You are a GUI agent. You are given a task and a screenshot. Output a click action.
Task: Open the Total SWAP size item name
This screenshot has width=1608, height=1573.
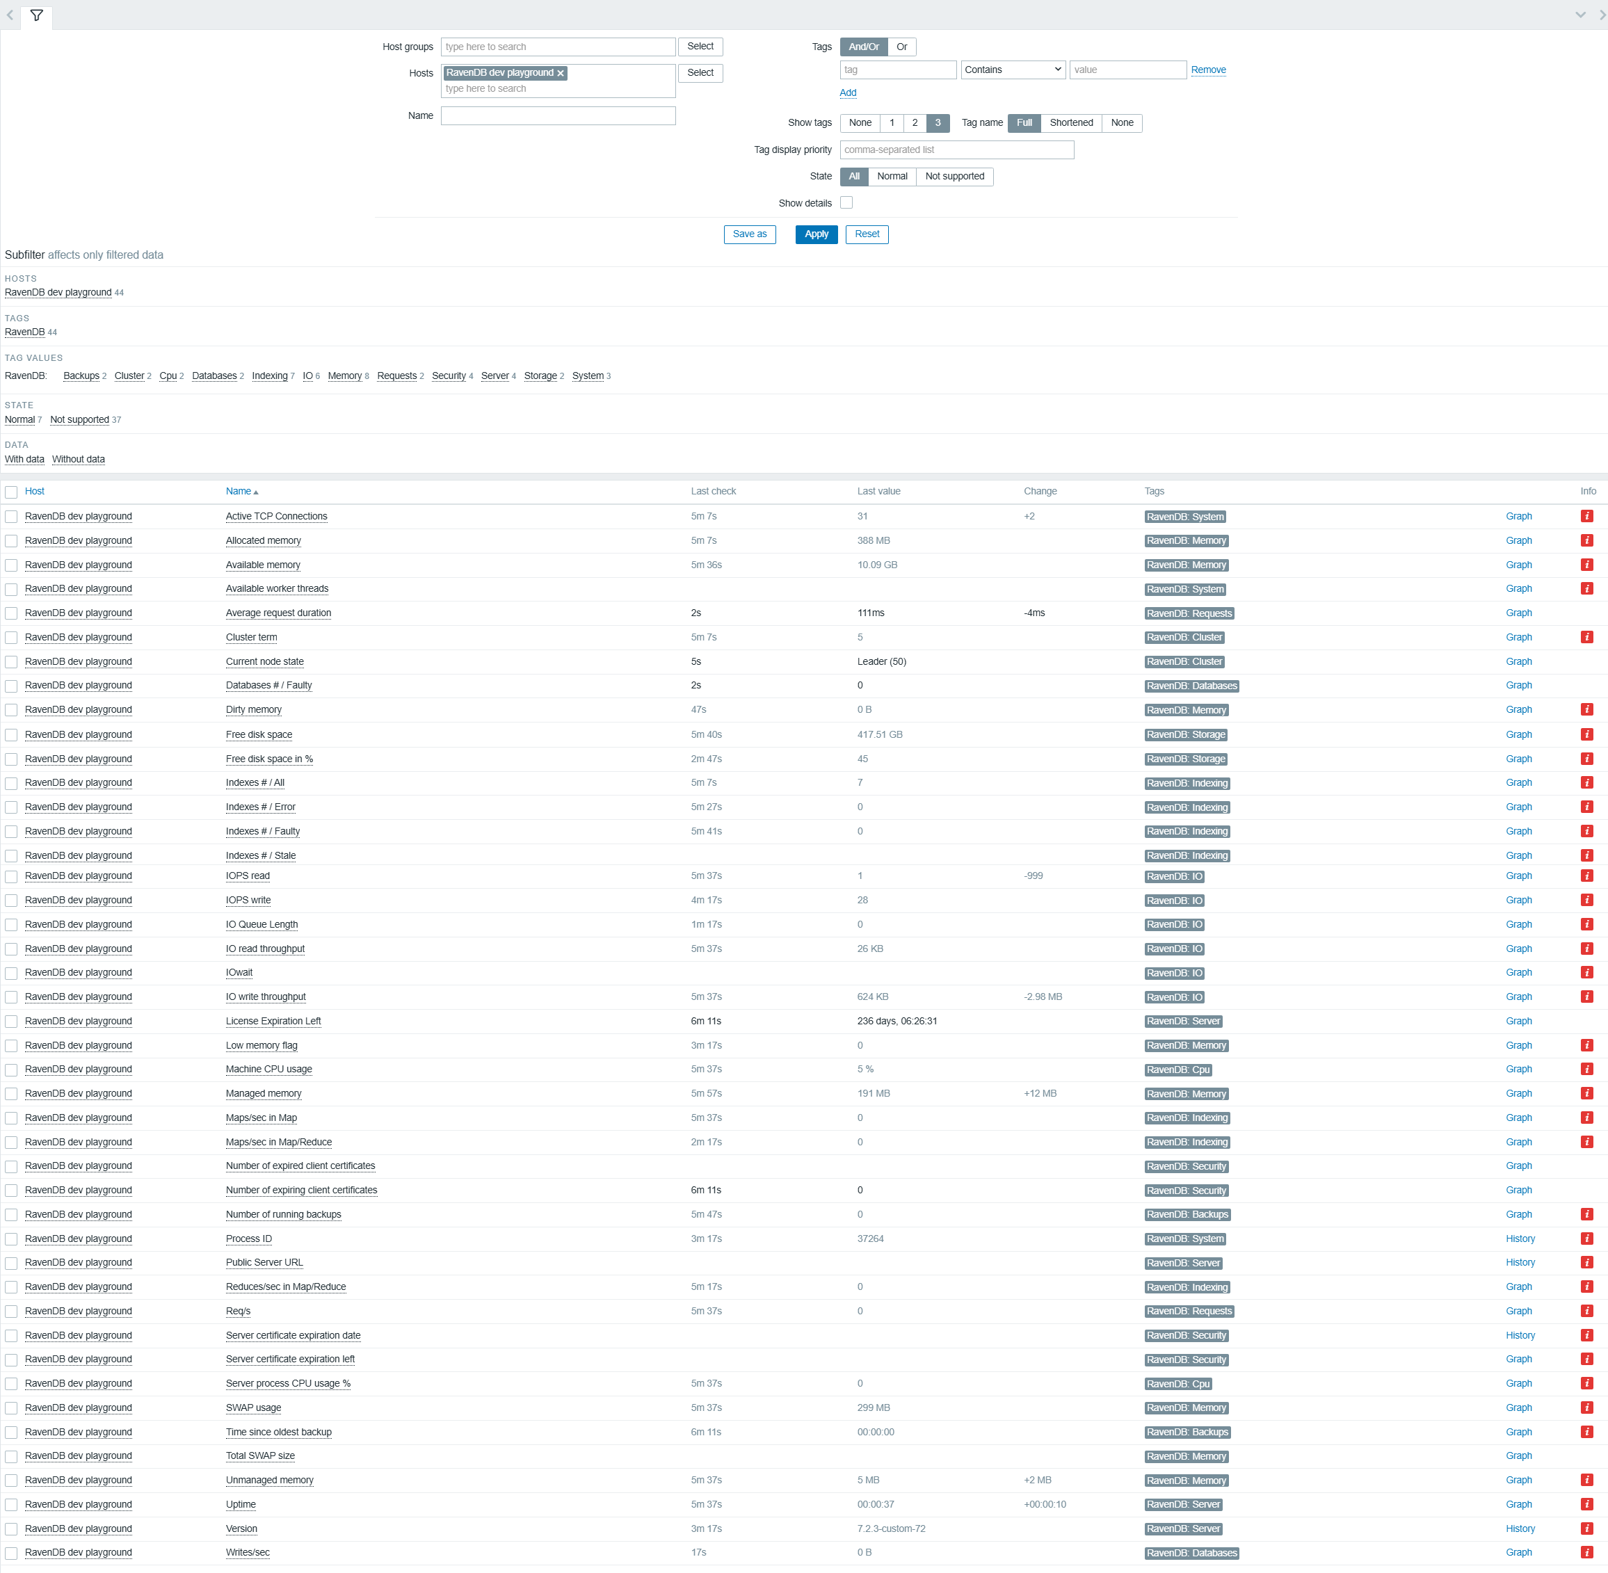(x=260, y=1455)
